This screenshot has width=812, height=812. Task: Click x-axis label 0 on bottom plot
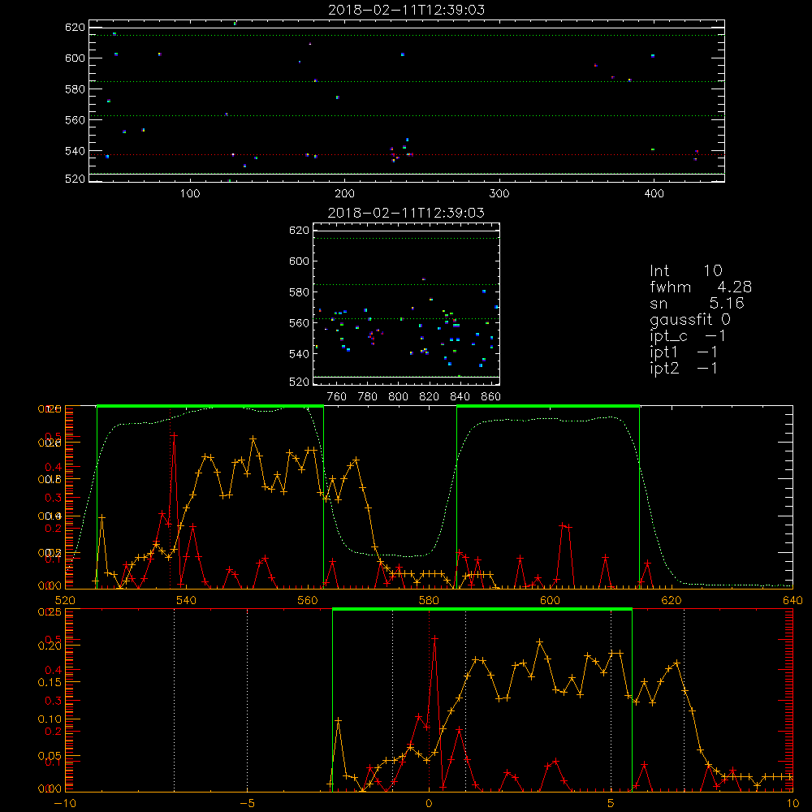coord(429,804)
